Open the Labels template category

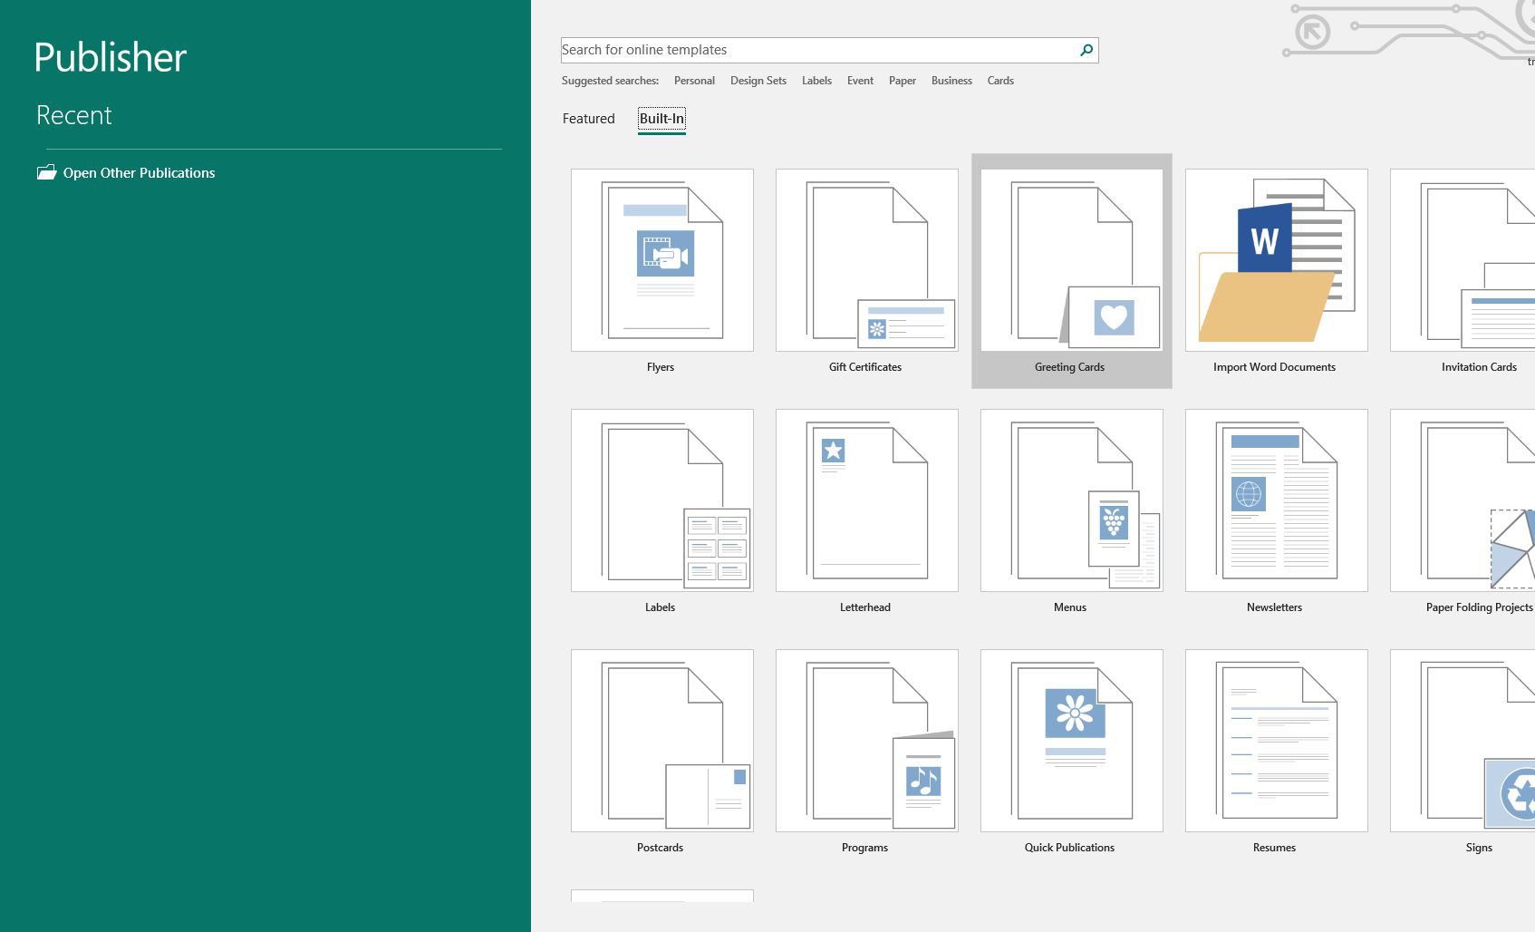click(x=661, y=500)
